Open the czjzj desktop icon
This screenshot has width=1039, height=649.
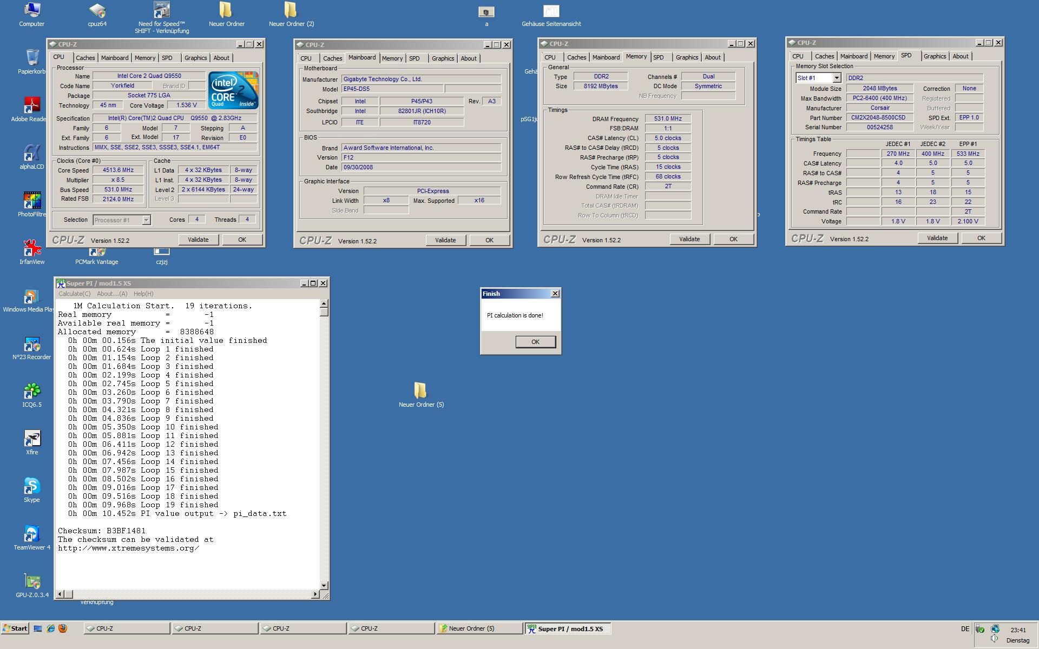coord(162,256)
